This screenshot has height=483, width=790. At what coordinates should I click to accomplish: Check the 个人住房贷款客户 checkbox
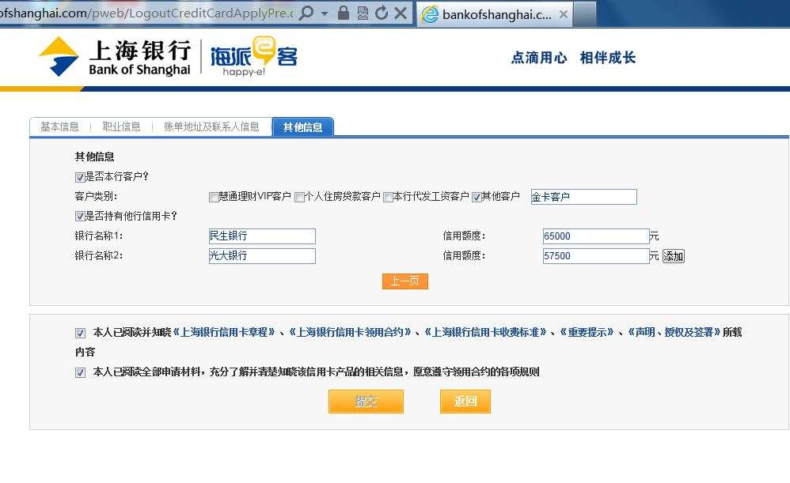tap(299, 197)
